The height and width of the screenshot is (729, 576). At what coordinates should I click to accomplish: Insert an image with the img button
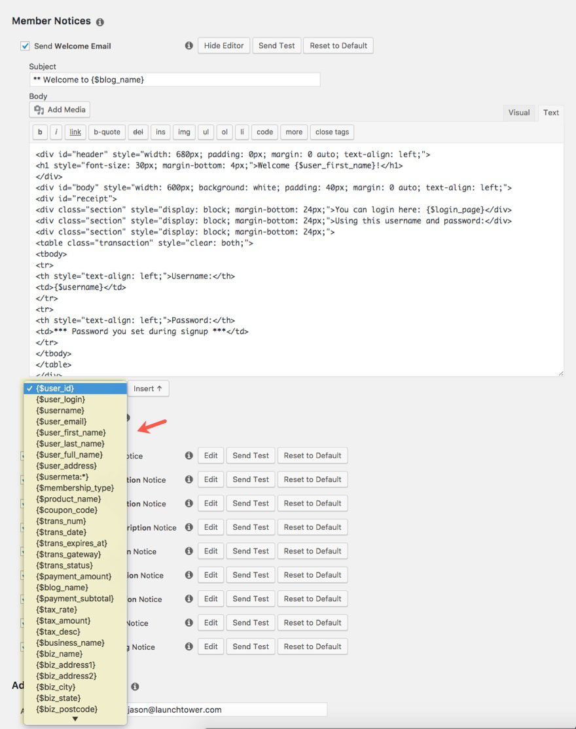tap(184, 132)
